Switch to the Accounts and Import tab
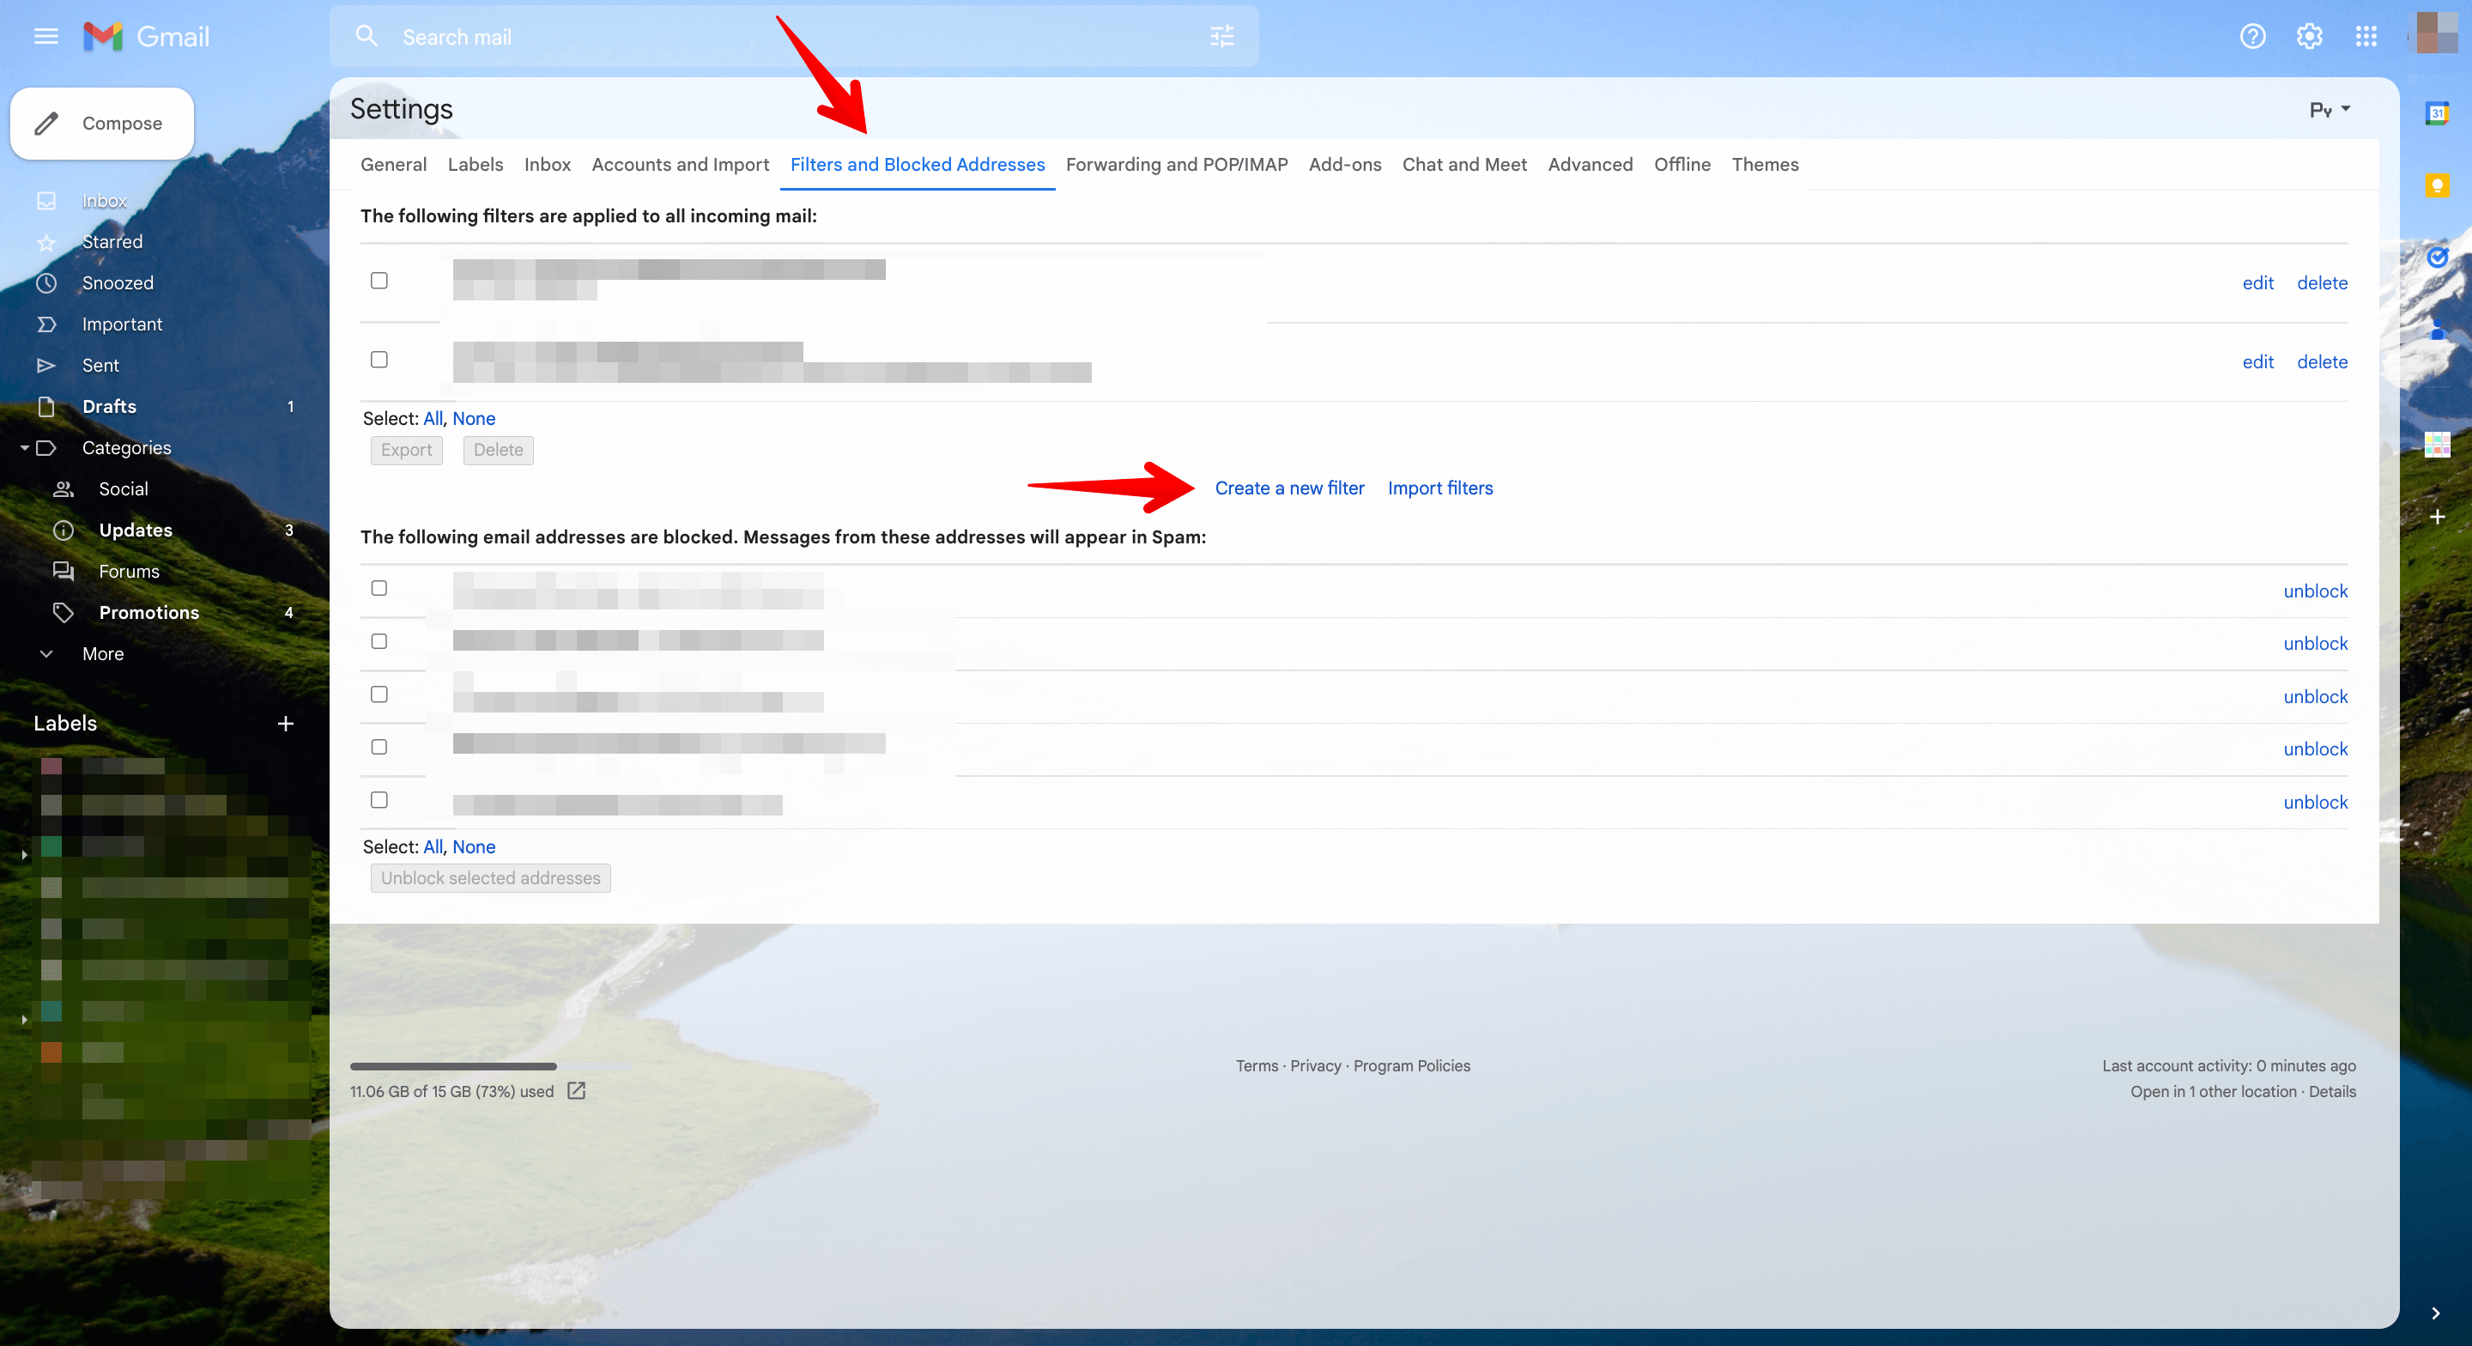This screenshot has height=1346, width=2472. (680, 164)
